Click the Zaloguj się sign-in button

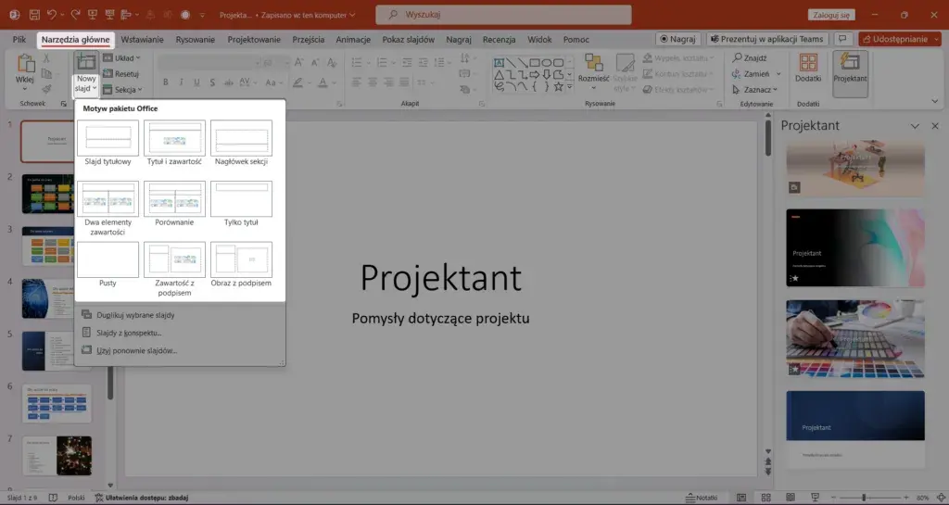[x=831, y=15]
